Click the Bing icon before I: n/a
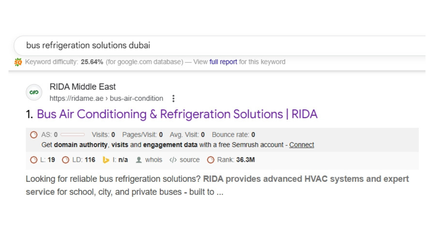 106,160
